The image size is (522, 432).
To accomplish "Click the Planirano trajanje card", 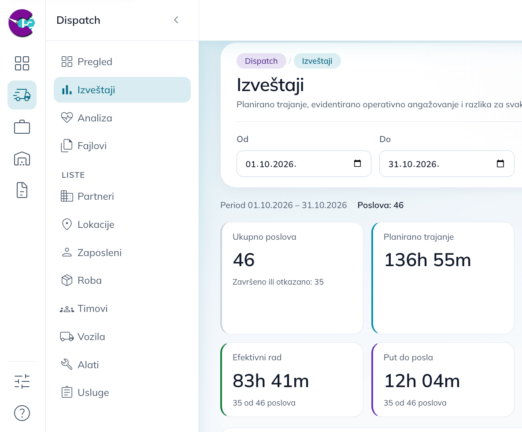I will 443,278.
